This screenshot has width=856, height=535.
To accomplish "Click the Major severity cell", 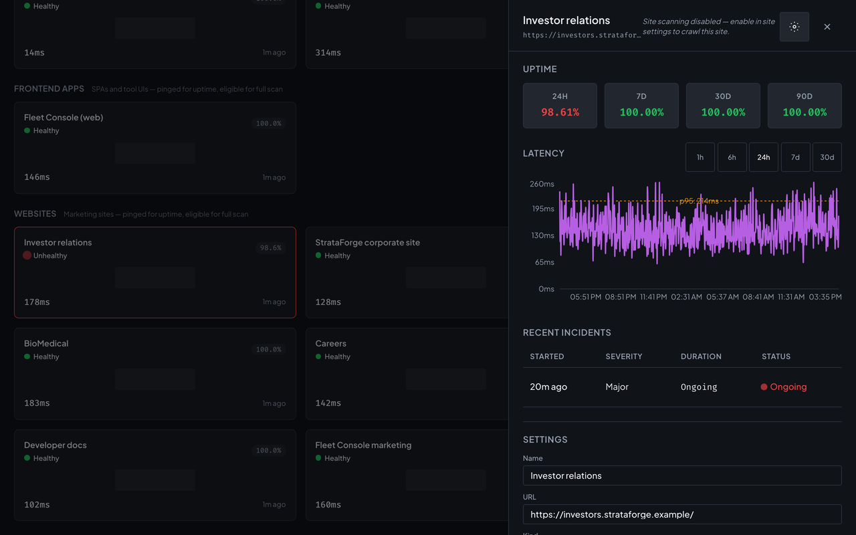I will 617,387.
